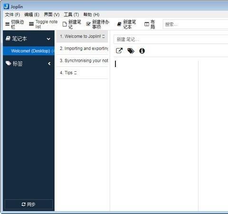This screenshot has width=228, height=214.
Task: Expand the 标签 section chevron
Action: coord(49,64)
